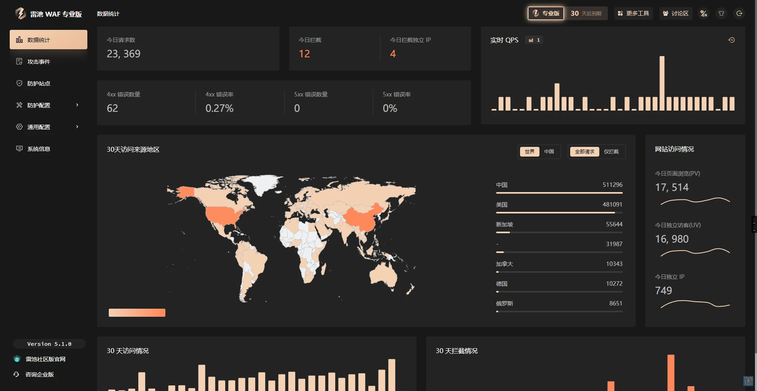
Task: Open the 讨论区 link
Action: click(676, 13)
